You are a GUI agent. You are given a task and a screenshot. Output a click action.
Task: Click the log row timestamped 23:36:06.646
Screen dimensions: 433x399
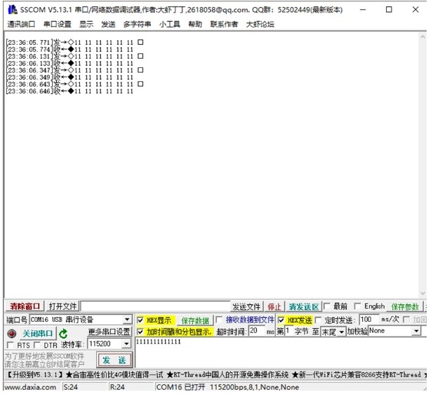click(x=69, y=91)
